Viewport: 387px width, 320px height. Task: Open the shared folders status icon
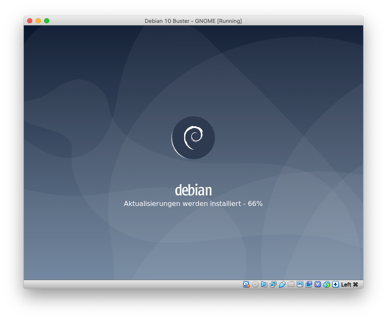pyautogui.click(x=291, y=284)
